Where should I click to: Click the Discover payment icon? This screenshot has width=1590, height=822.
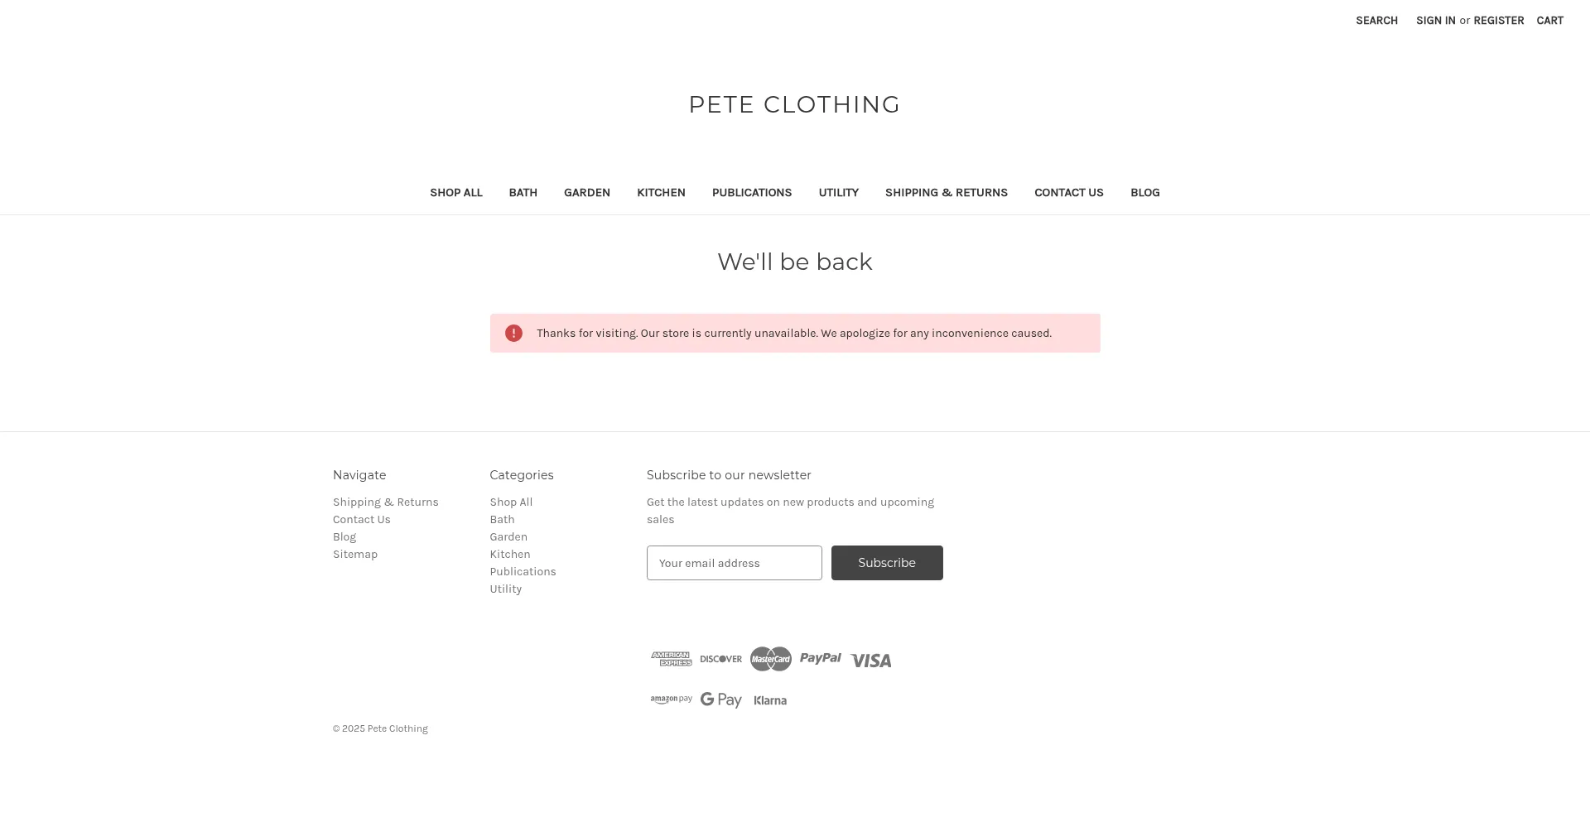[x=720, y=658]
